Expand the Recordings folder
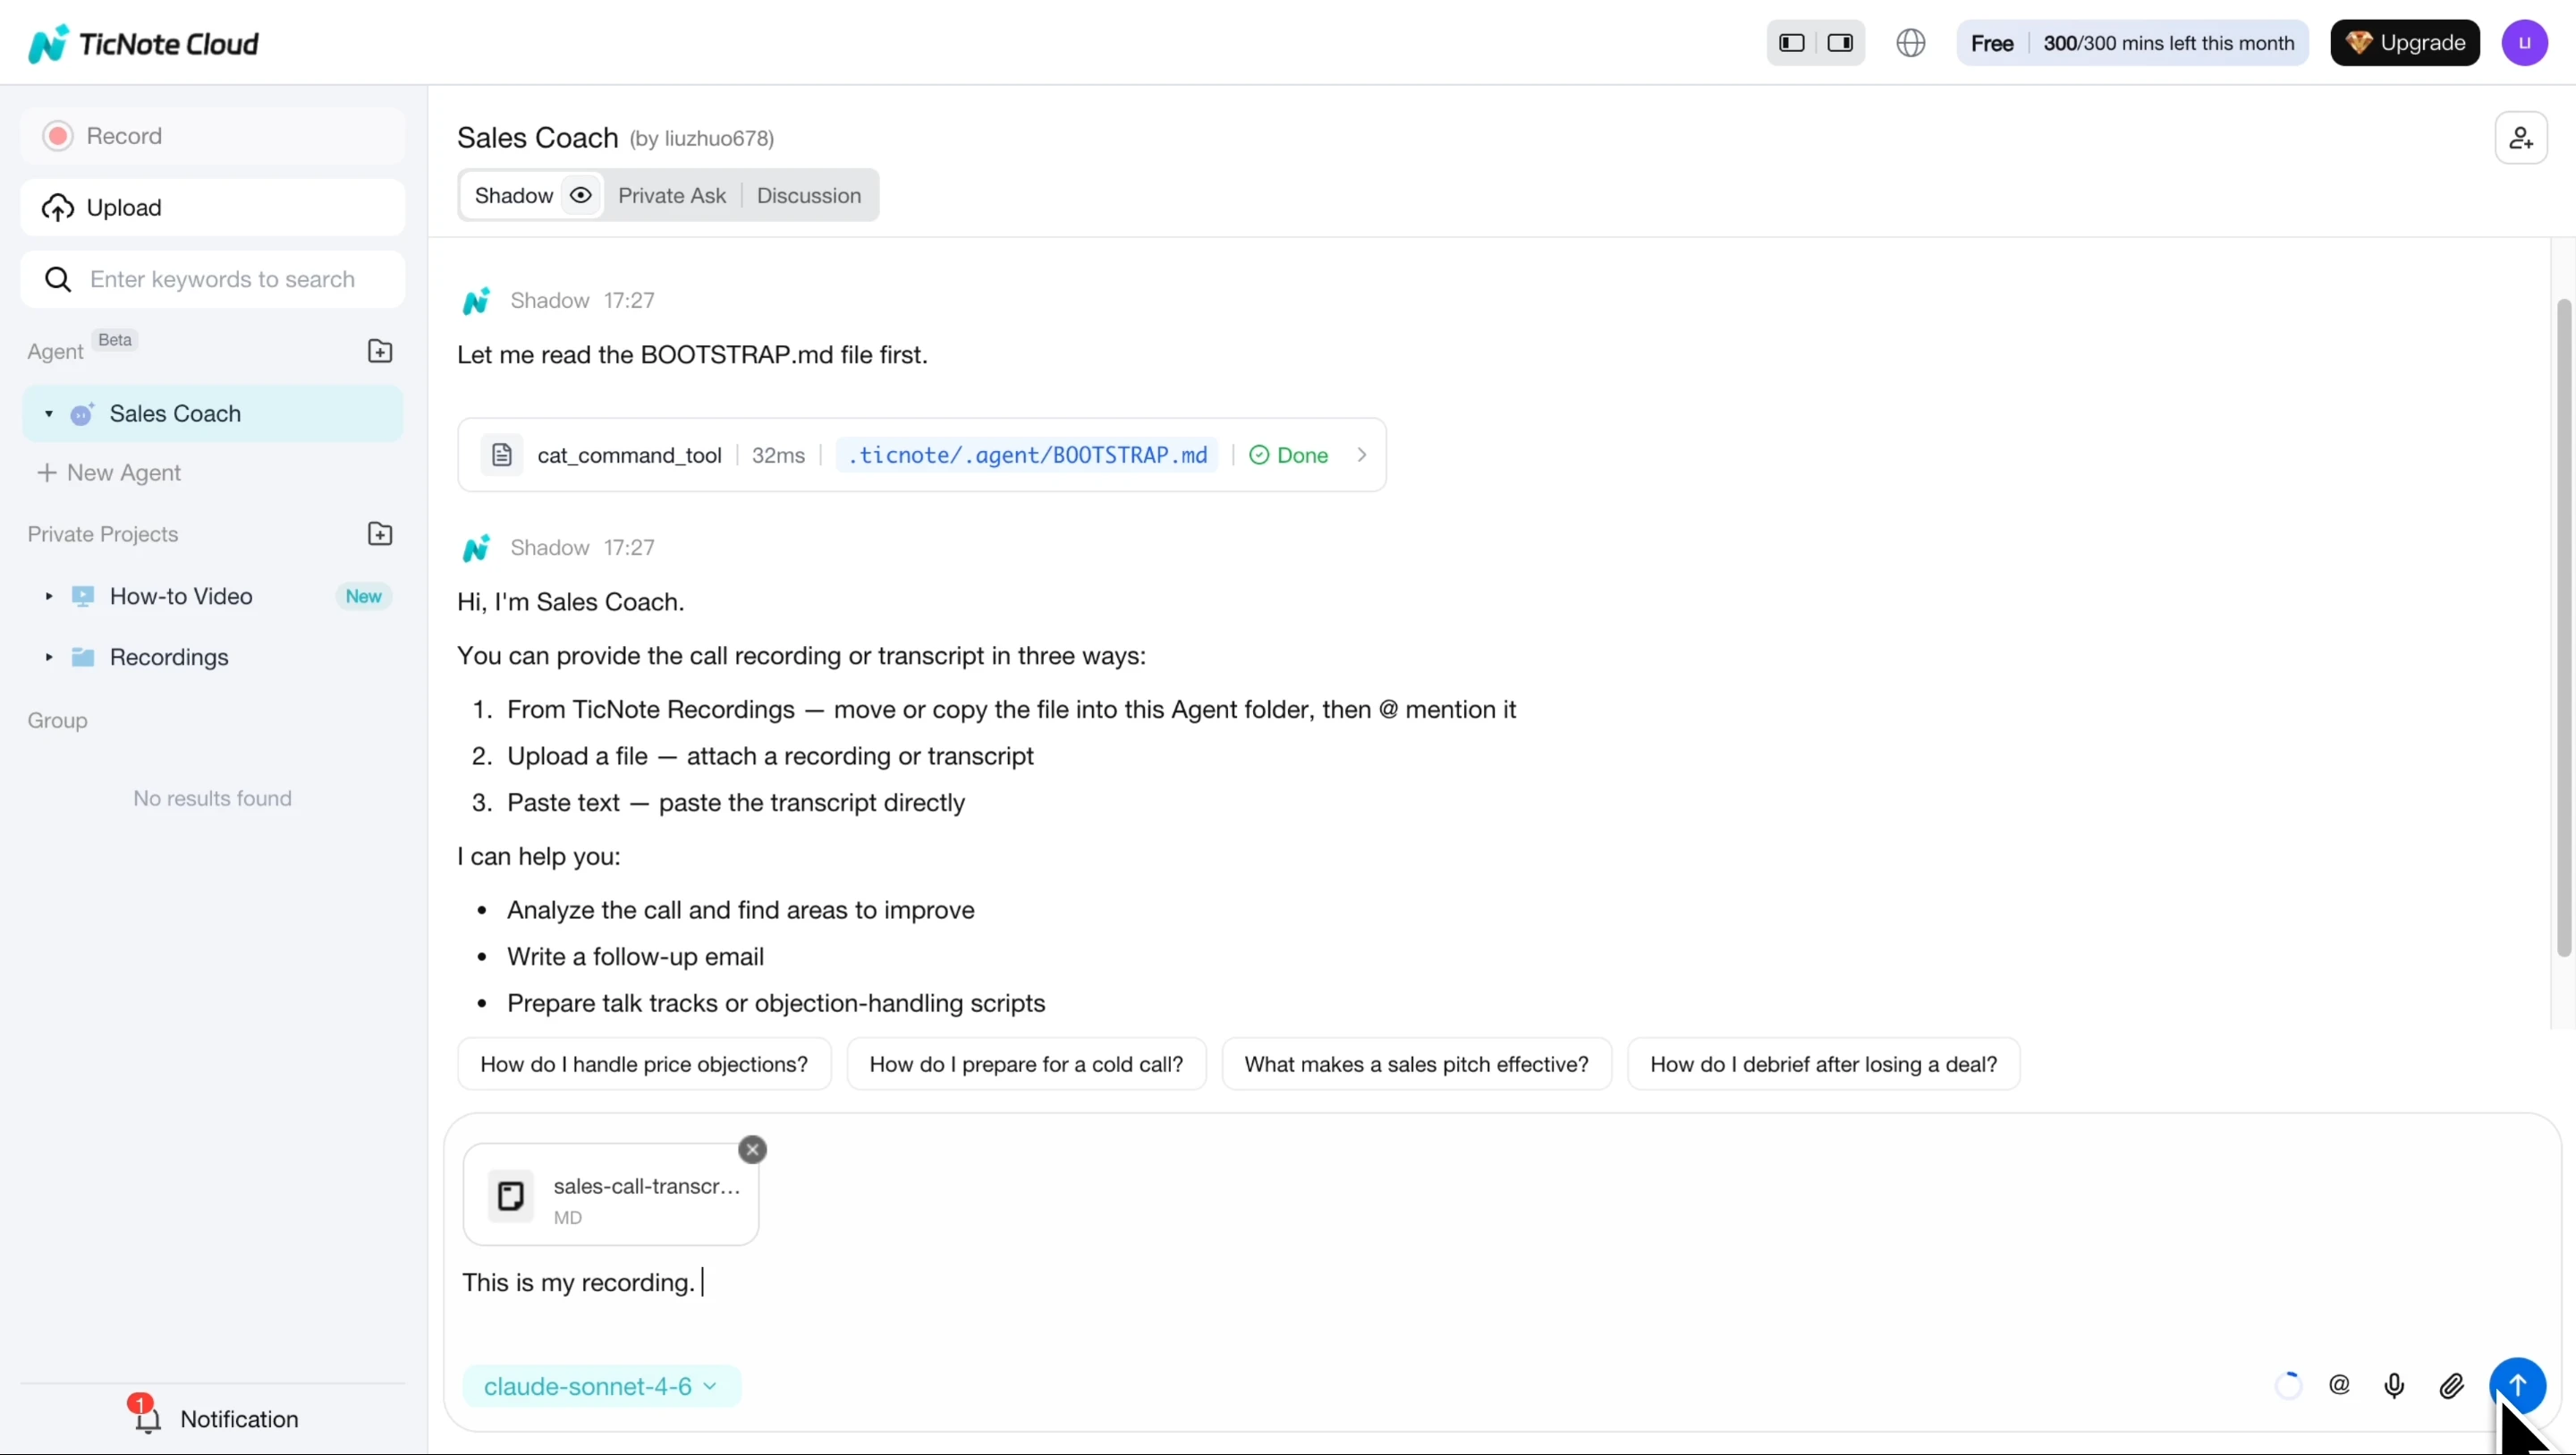 click(48, 658)
